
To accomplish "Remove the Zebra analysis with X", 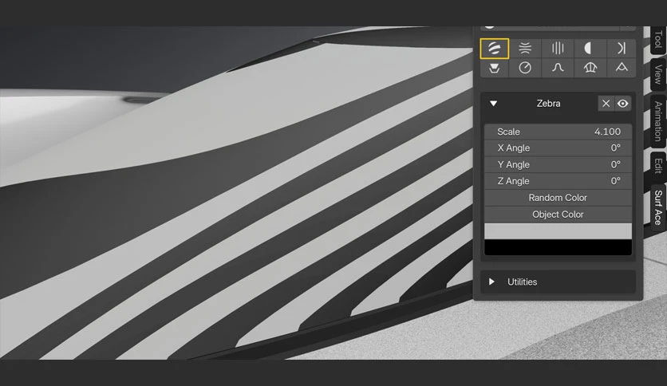I will click(x=606, y=104).
